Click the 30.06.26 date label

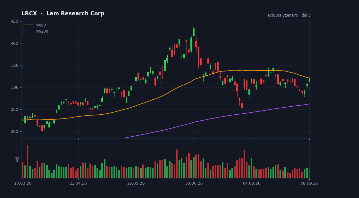[x=194, y=183]
